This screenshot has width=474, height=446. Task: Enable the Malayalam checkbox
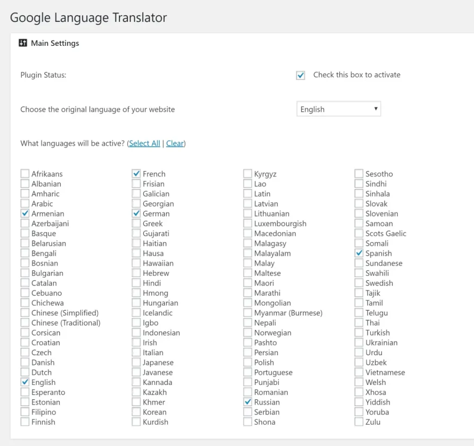(x=248, y=253)
